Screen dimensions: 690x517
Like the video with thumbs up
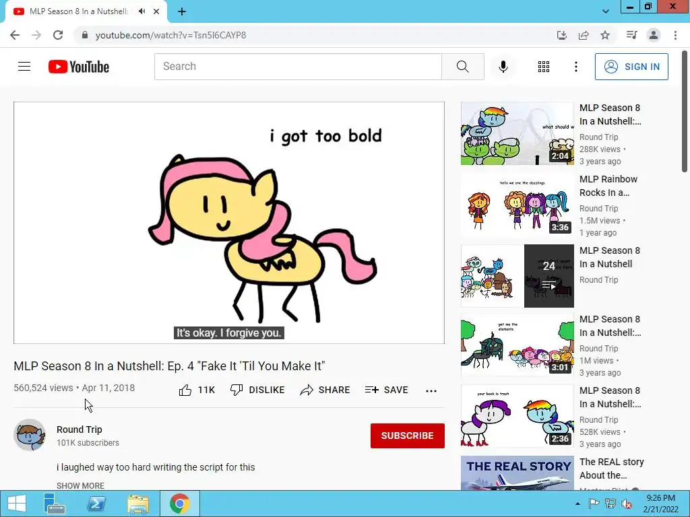tap(197, 390)
